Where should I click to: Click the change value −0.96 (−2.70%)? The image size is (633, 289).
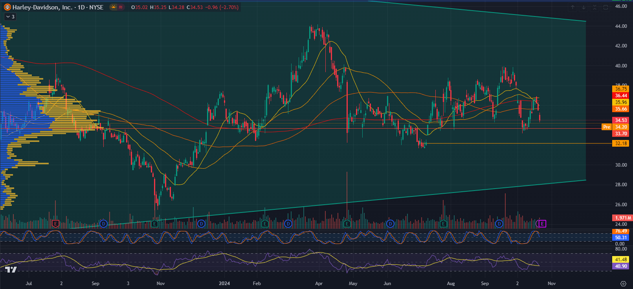pos(222,7)
